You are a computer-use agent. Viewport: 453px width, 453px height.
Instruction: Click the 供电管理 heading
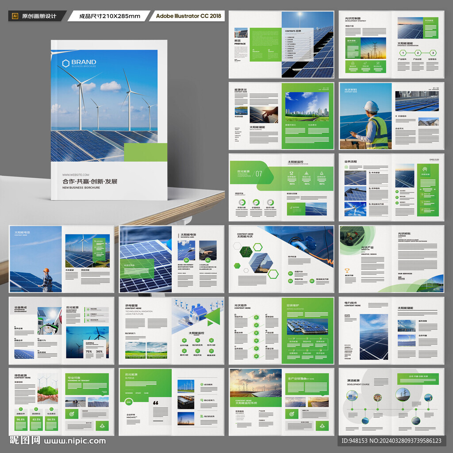(x=131, y=305)
